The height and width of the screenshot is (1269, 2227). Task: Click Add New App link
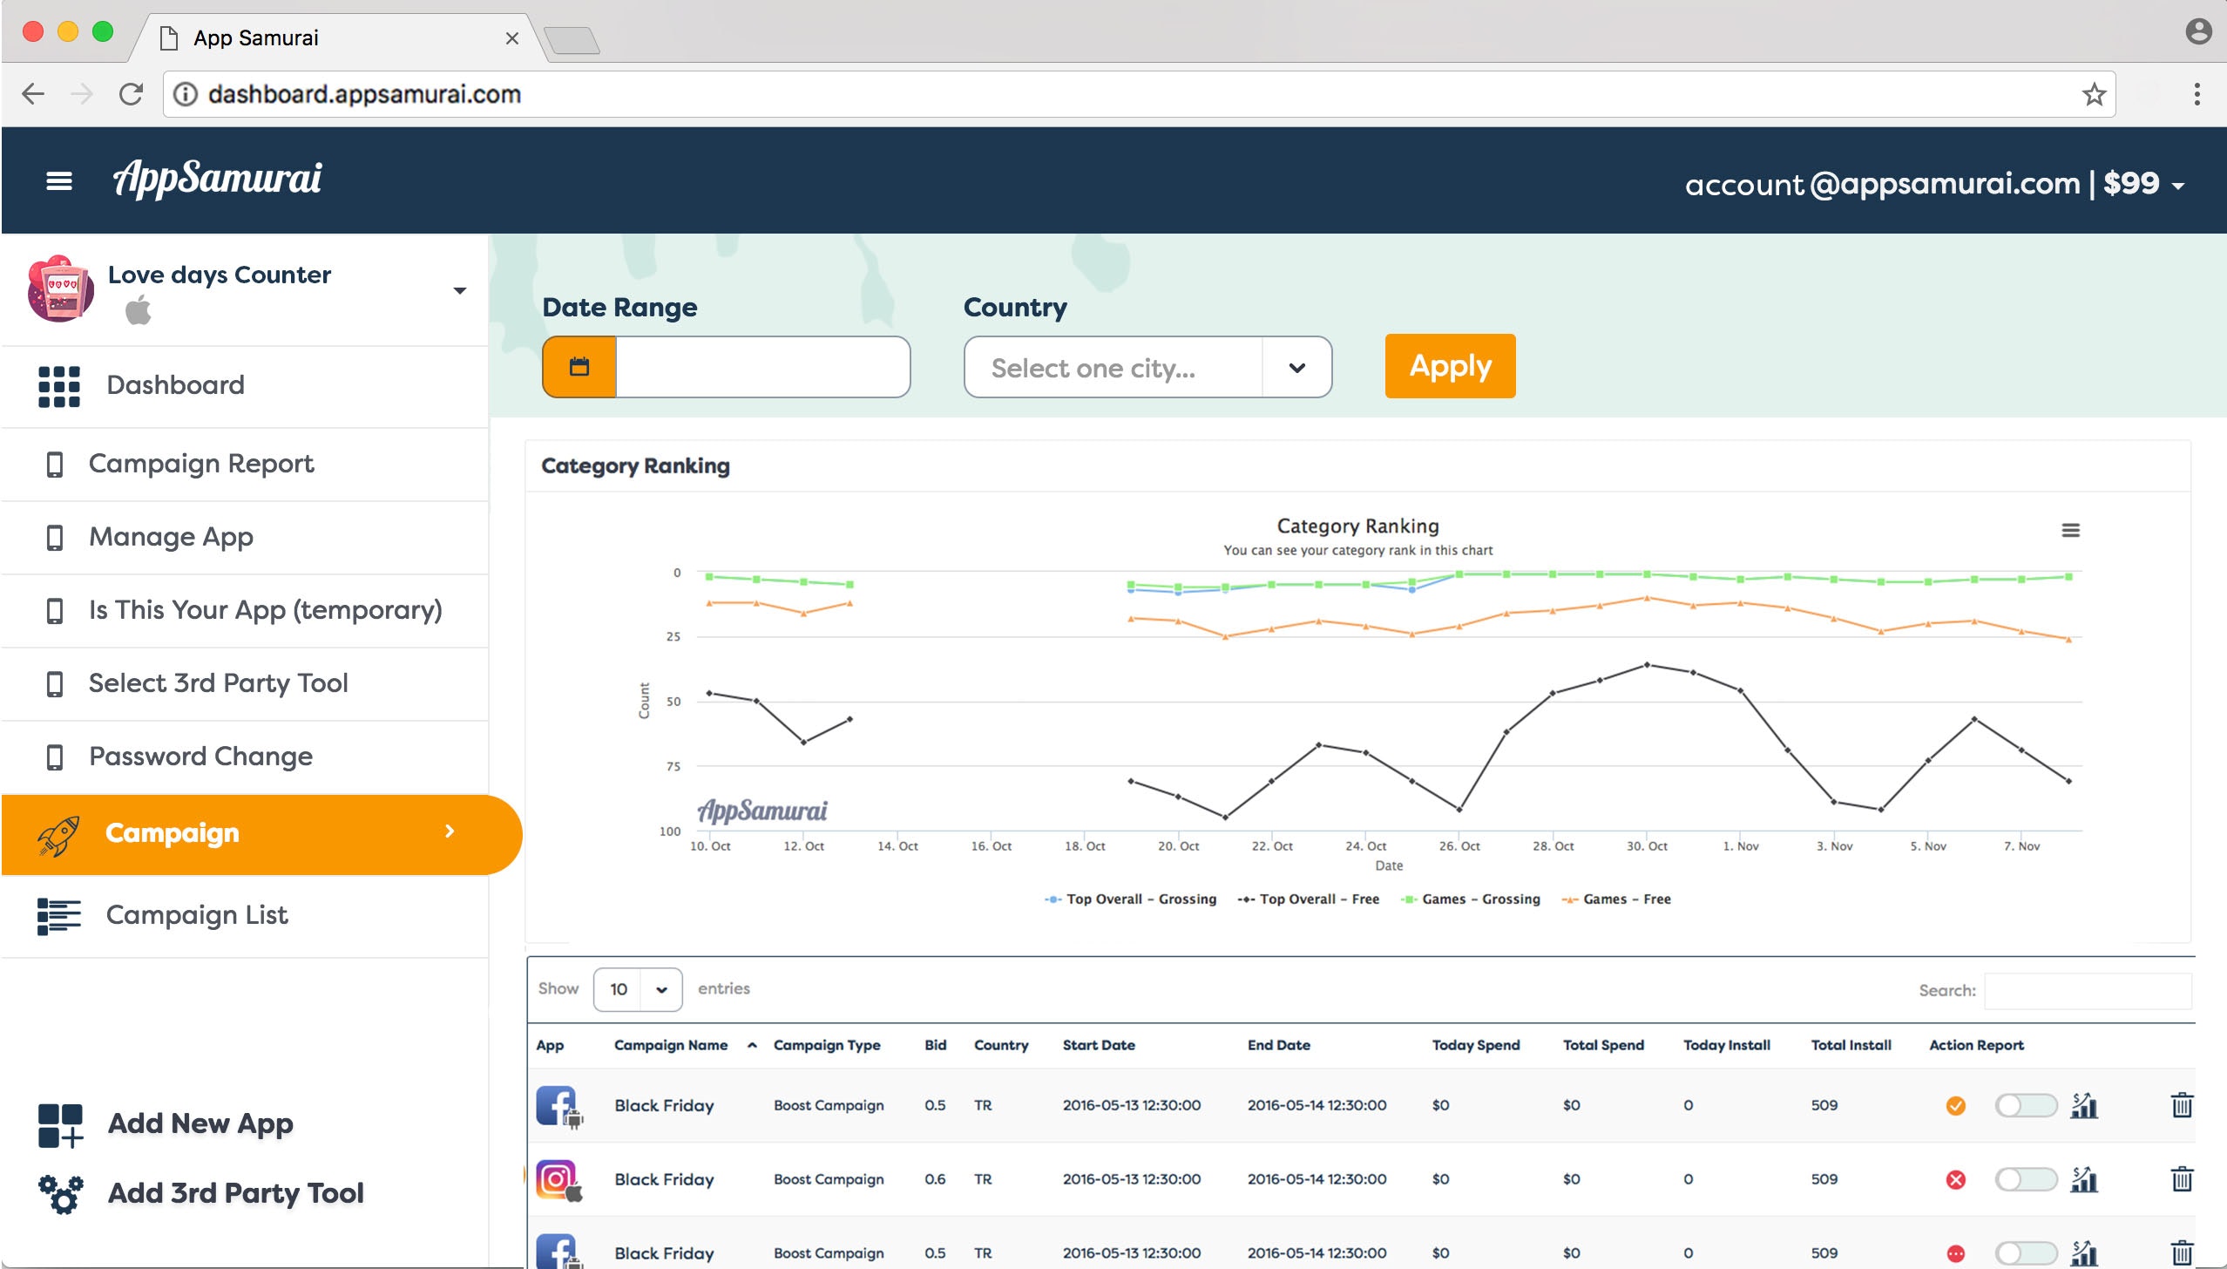click(x=200, y=1123)
